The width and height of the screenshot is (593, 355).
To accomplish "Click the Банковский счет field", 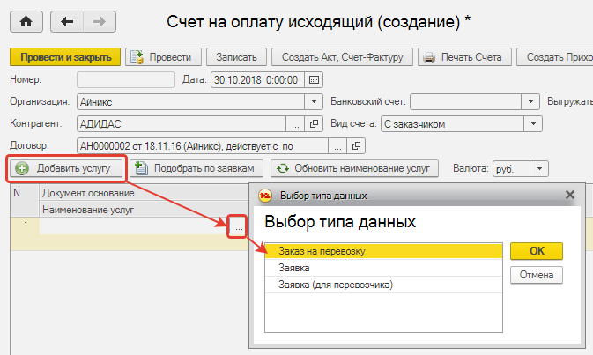I will coord(466,101).
